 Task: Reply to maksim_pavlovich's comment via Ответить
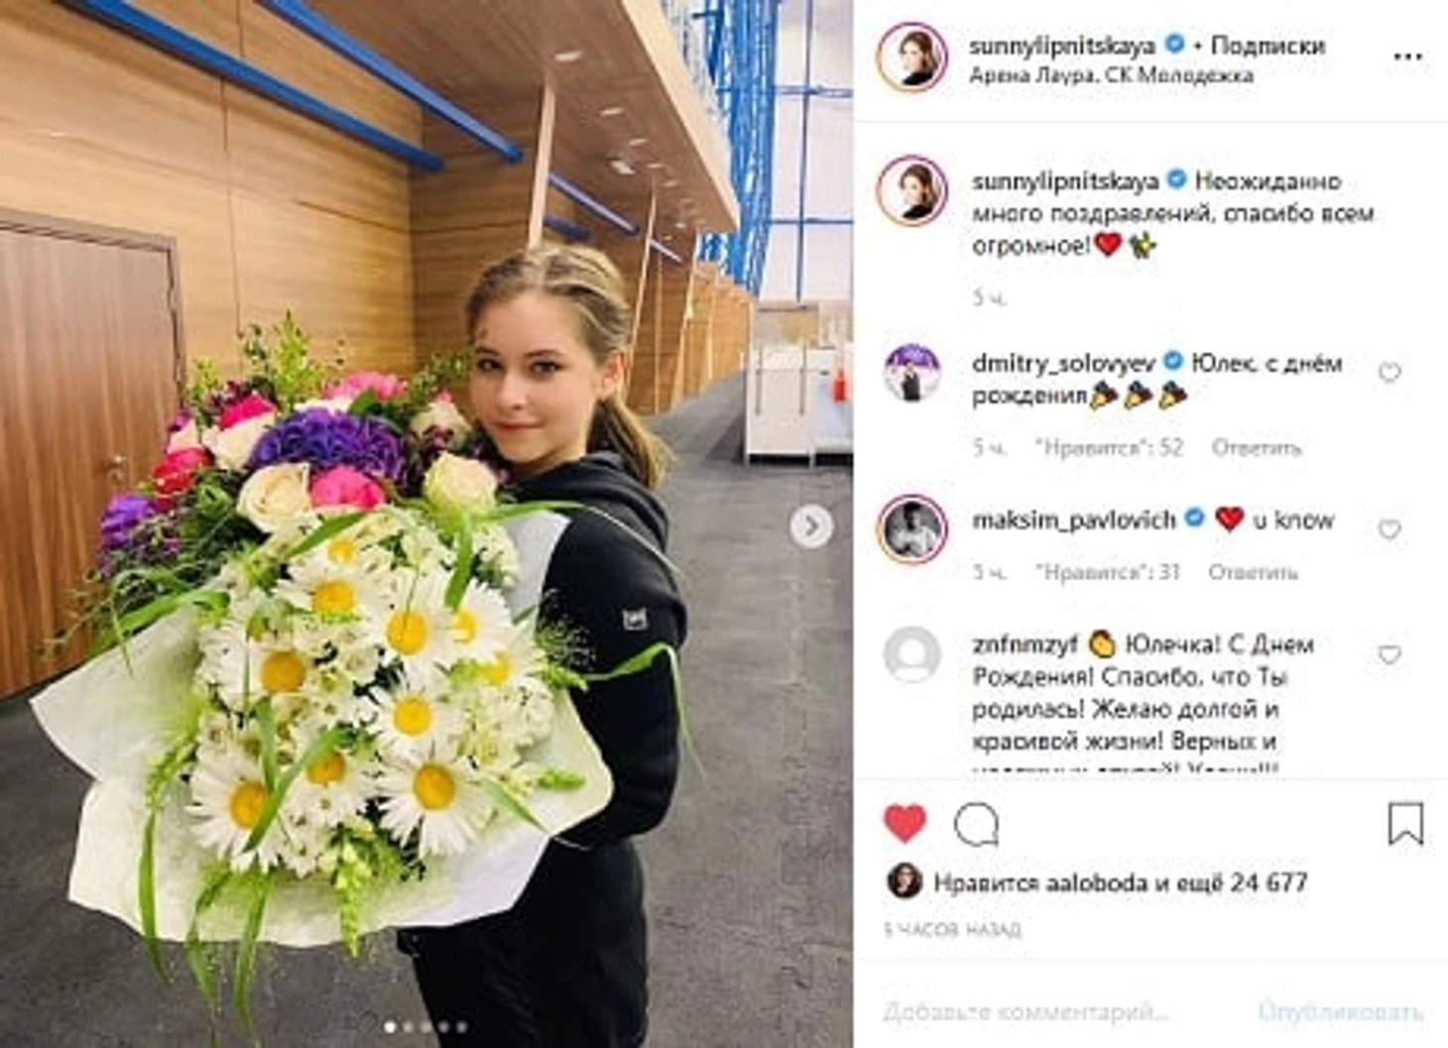tap(1253, 572)
